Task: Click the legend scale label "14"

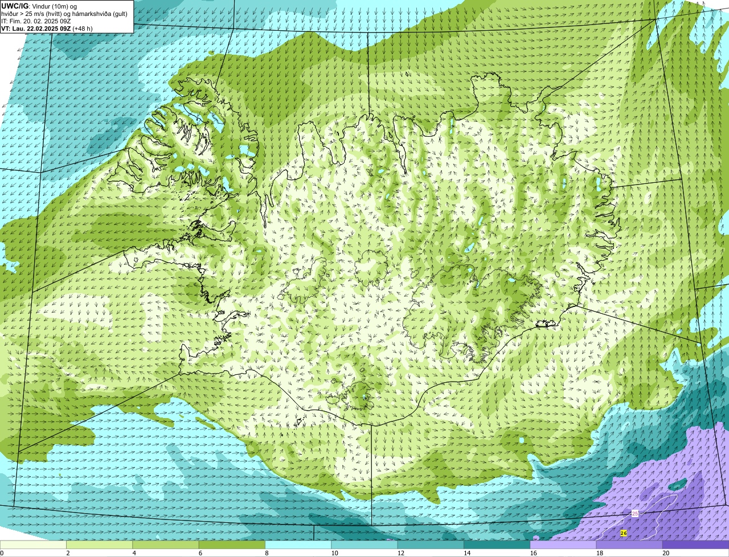Action: point(466,553)
